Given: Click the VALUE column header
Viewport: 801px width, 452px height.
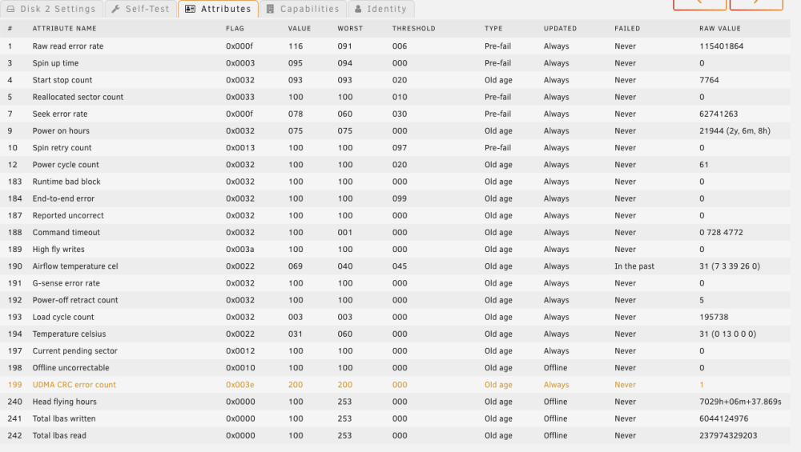Looking at the screenshot, I should click(x=300, y=29).
